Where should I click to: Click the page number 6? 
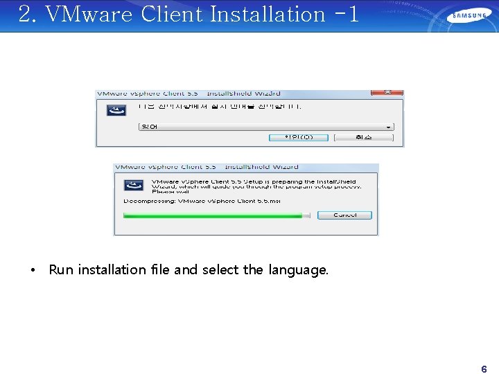point(484,368)
